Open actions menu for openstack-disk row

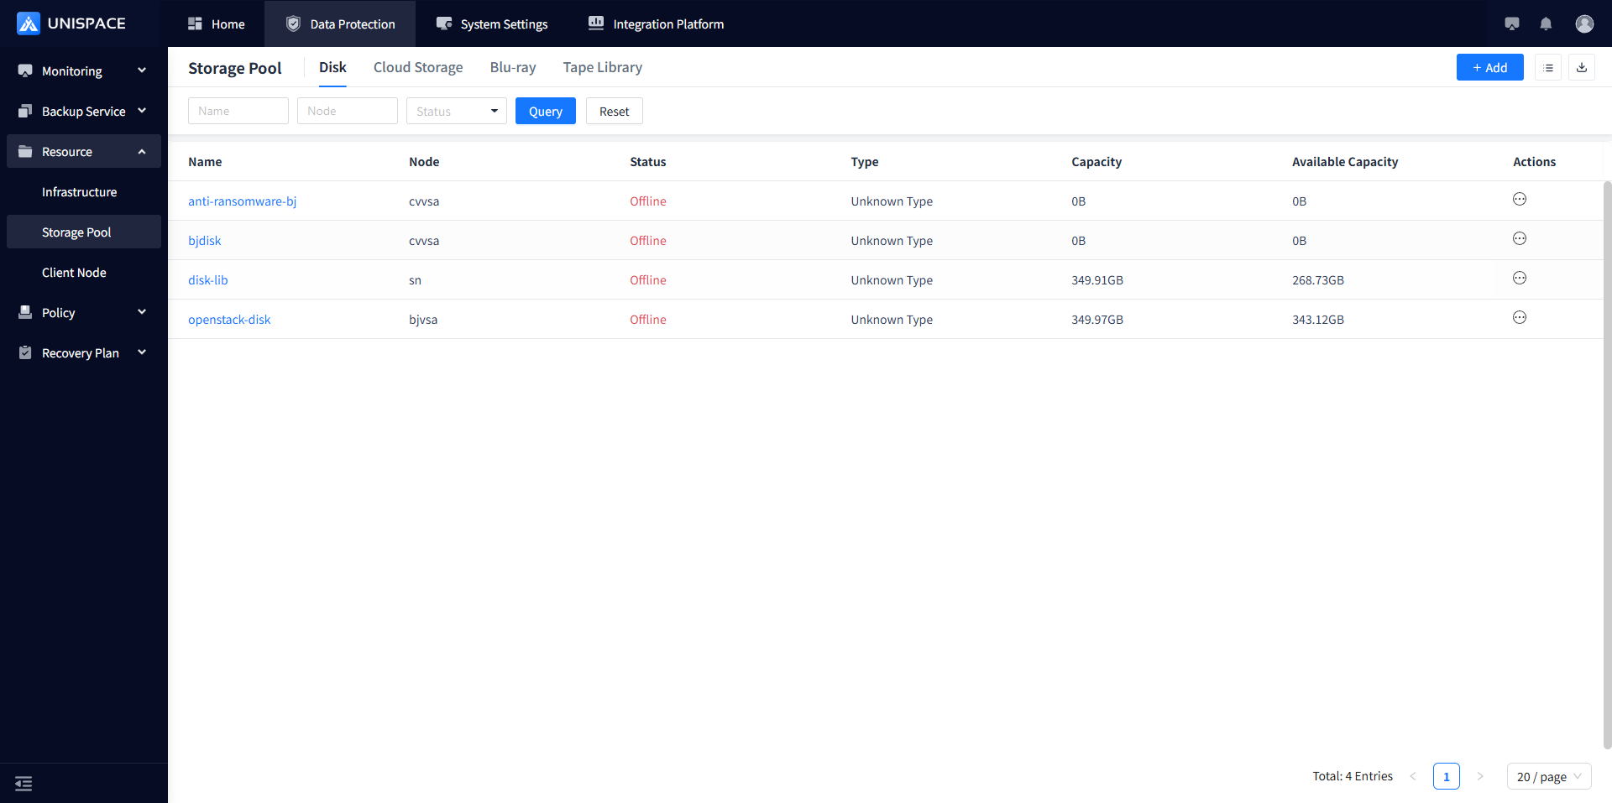1520,317
